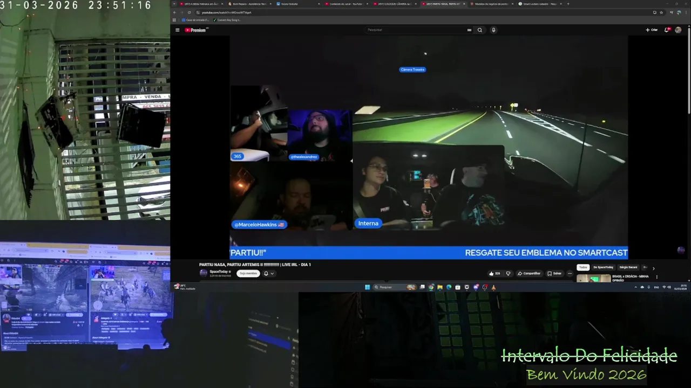This screenshot has width=691, height=388.
Task: Open the weather widget on the taskbar
Action: (184, 287)
